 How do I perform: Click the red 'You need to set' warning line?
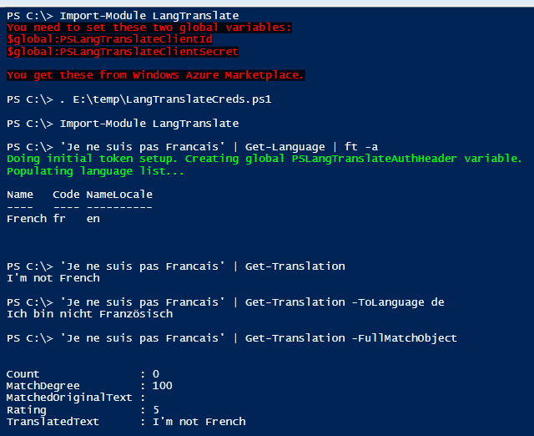click(149, 28)
